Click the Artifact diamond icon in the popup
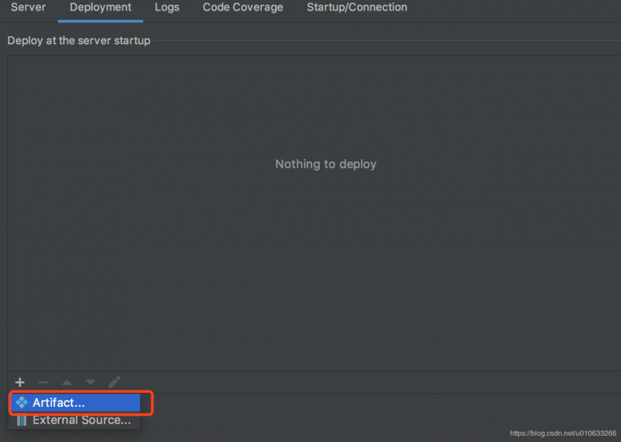 [21, 402]
